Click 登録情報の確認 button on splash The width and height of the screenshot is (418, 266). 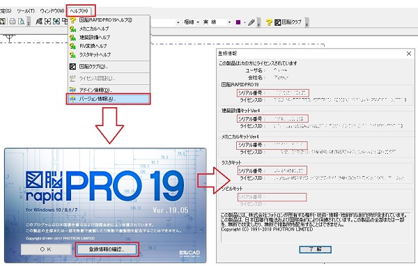click(x=107, y=249)
